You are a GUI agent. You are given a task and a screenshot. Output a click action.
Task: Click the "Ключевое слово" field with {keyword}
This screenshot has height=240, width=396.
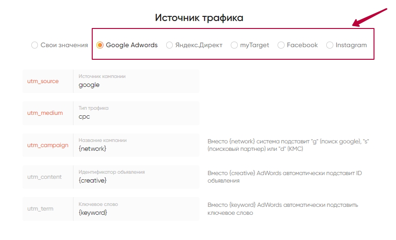pyautogui.click(x=136, y=212)
